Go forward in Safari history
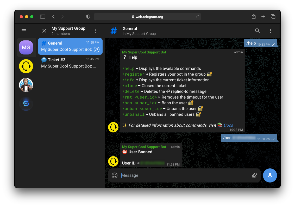This screenshot has width=295, height=207. 62,17
